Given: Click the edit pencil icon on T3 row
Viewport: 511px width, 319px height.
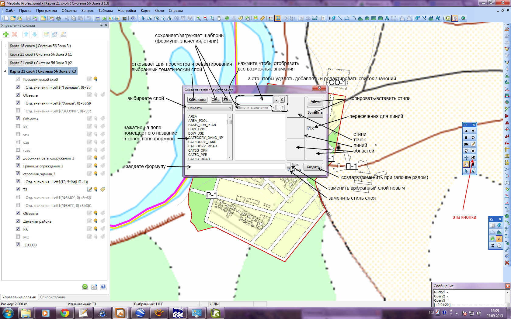Looking at the screenshot, I should (89, 190).
